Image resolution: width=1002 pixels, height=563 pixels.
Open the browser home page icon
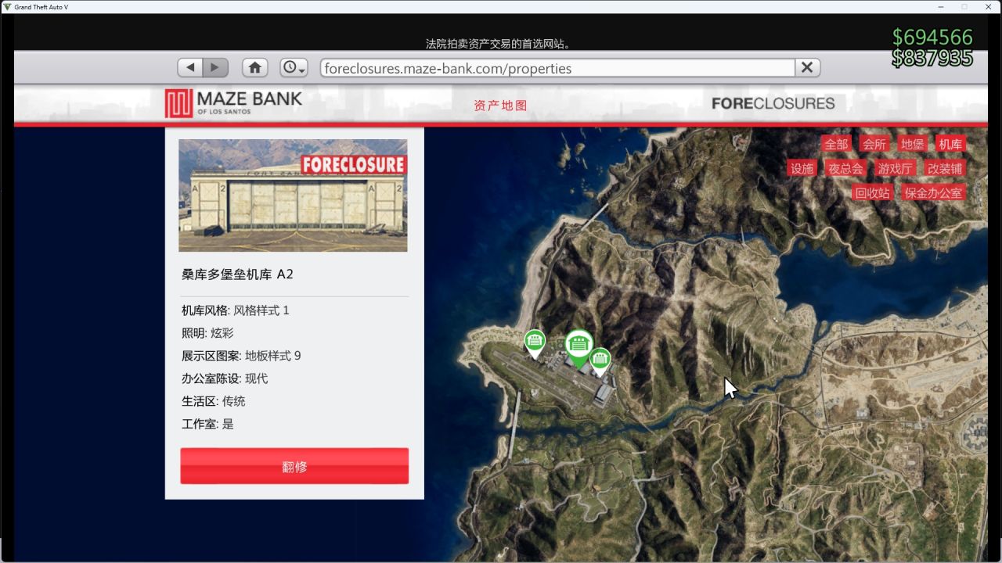(255, 68)
